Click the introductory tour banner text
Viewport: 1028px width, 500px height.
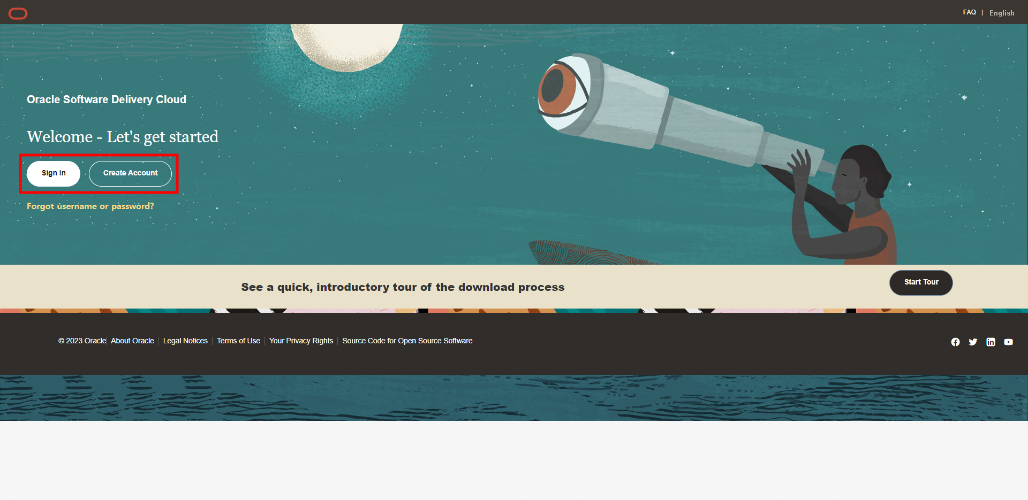click(403, 287)
